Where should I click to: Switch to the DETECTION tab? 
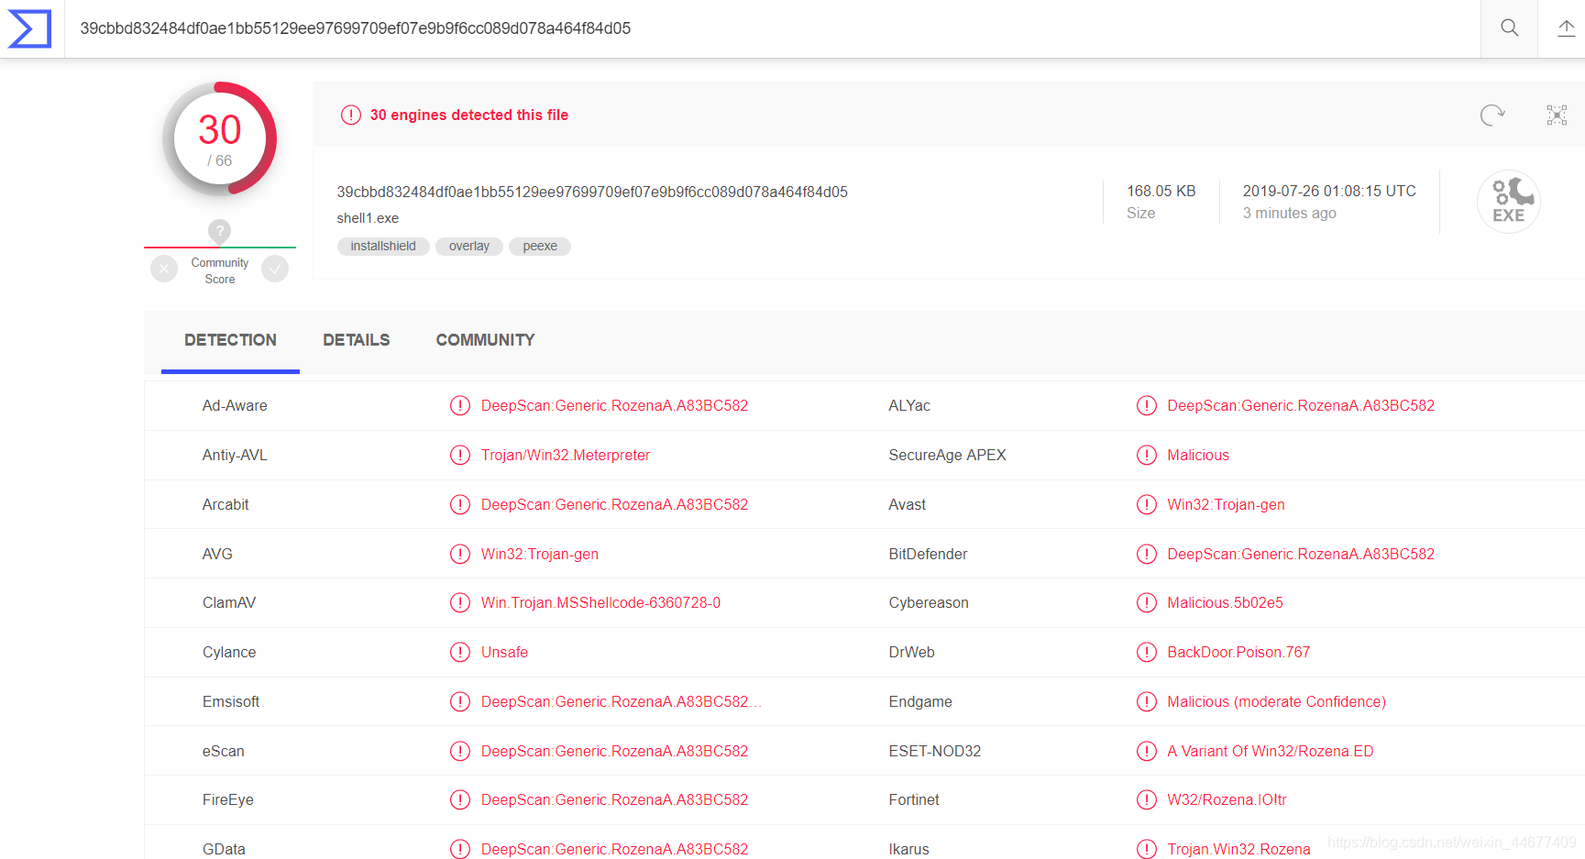[x=230, y=340]
